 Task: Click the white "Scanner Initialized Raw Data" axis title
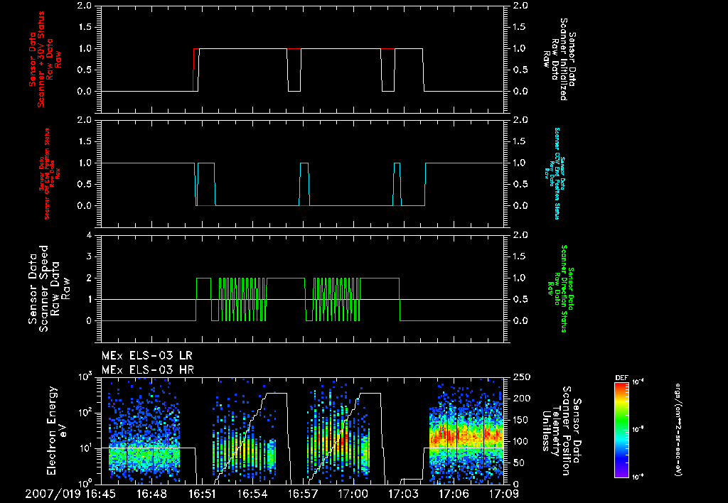pos(559,60)
